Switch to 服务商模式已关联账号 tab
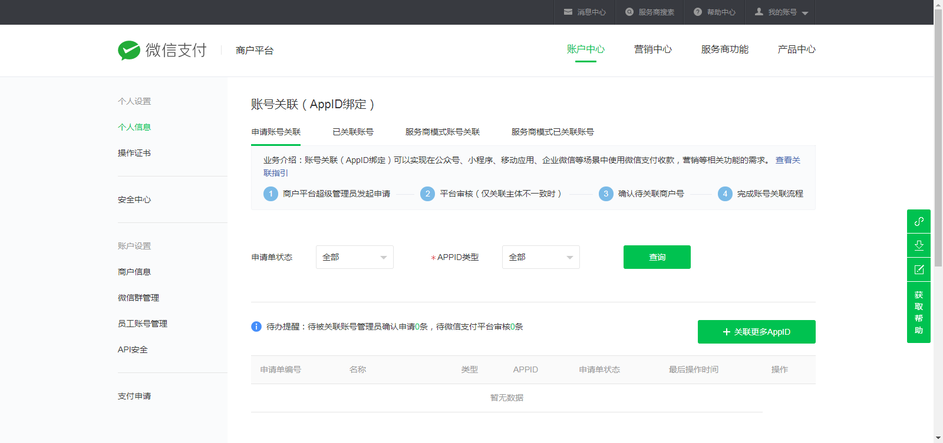 [553, 132]
